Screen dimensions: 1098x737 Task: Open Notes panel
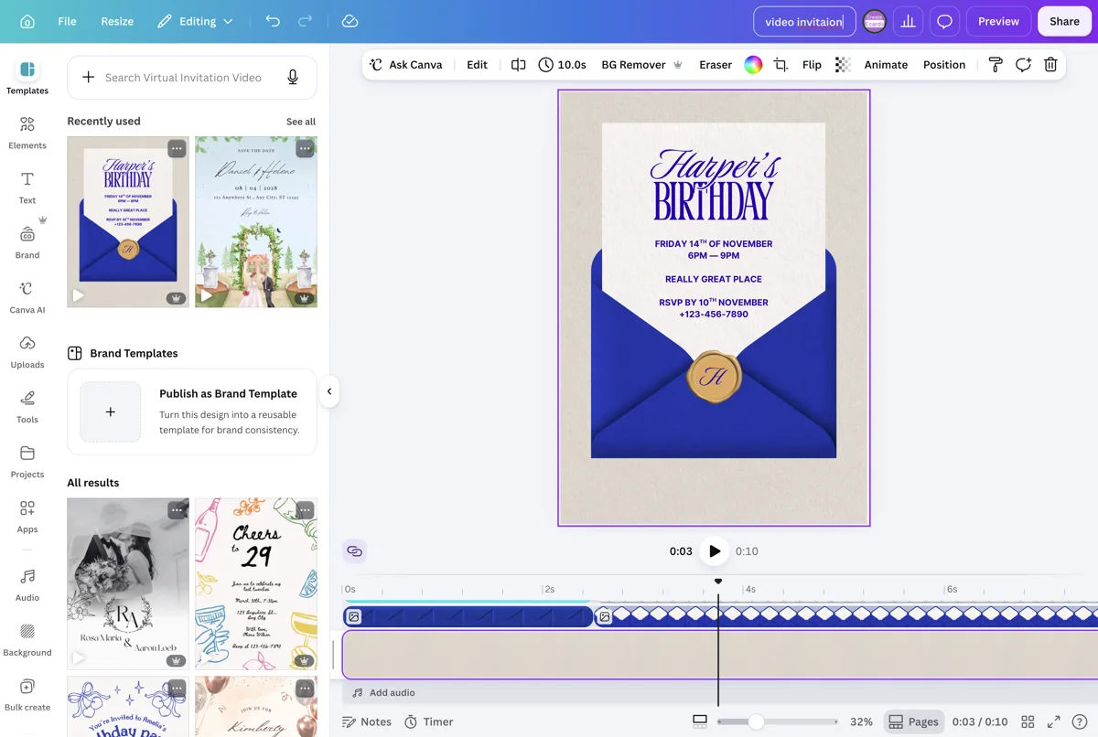coord(367,721)
